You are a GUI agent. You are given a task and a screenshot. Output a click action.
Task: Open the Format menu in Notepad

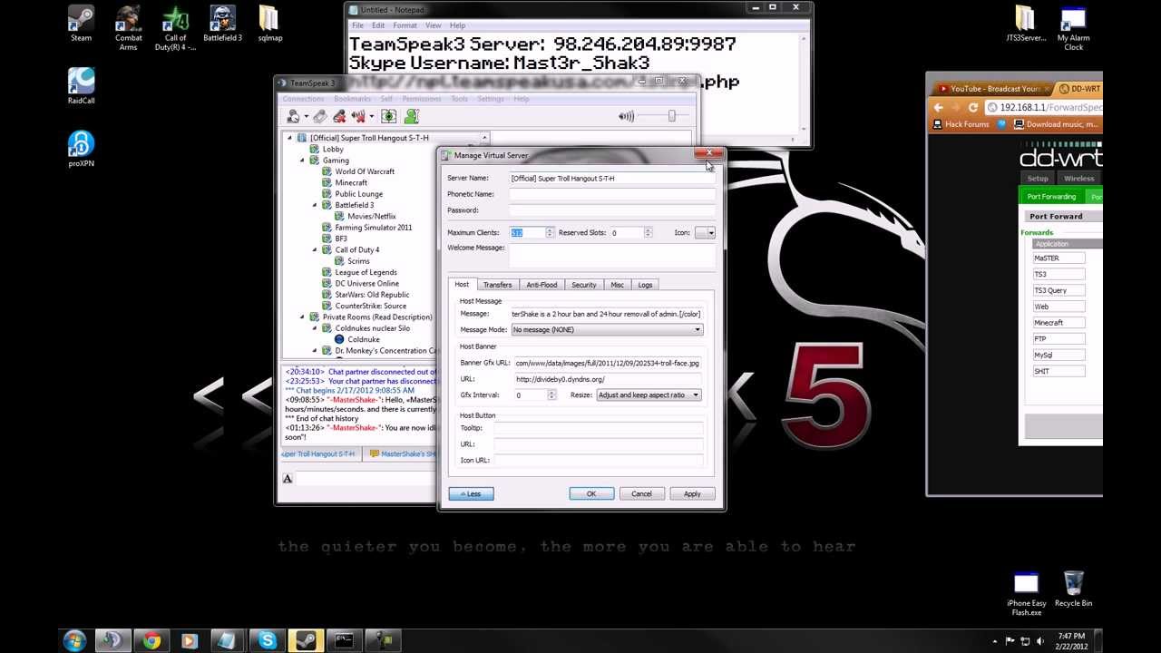point(405,25)
